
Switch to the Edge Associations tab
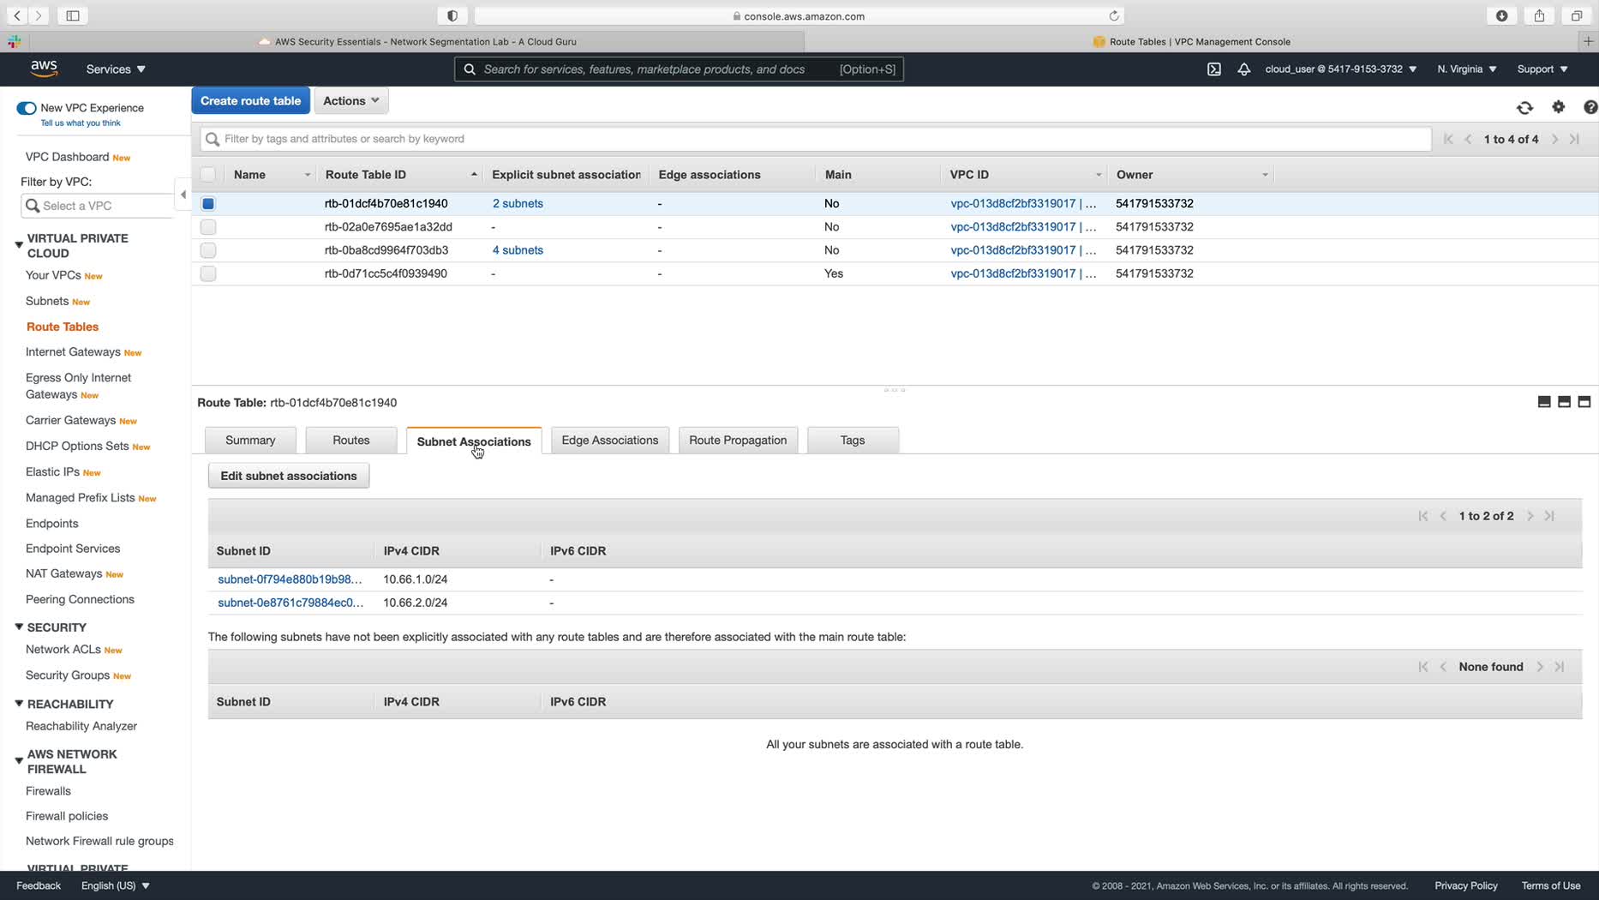[610, 441]
